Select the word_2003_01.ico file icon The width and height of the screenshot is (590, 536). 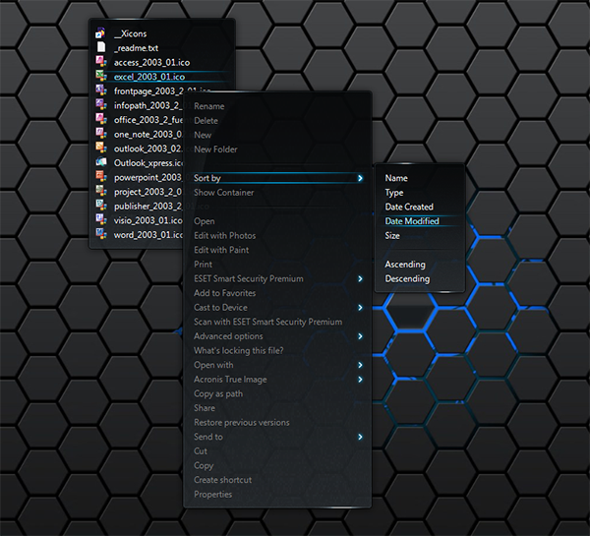pos(101,234)
